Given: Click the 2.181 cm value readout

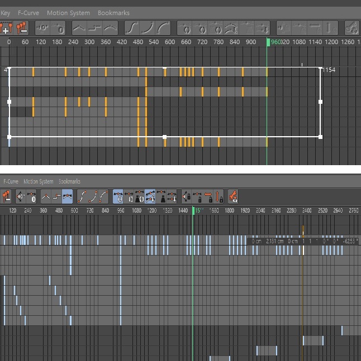Looking at the screenshot, I should coord(274,241).
